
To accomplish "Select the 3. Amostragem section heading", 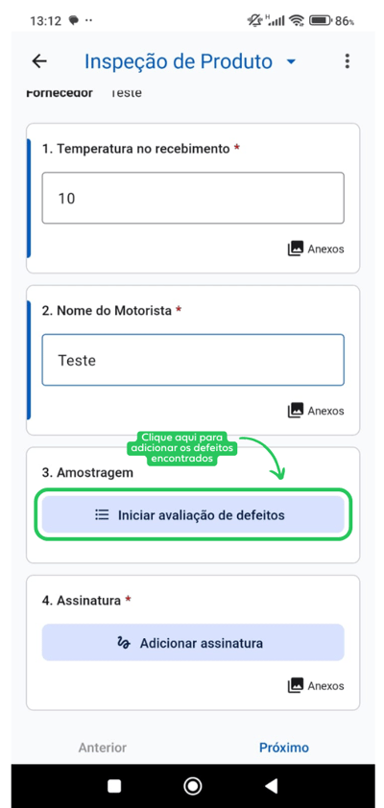I will 87,472.
